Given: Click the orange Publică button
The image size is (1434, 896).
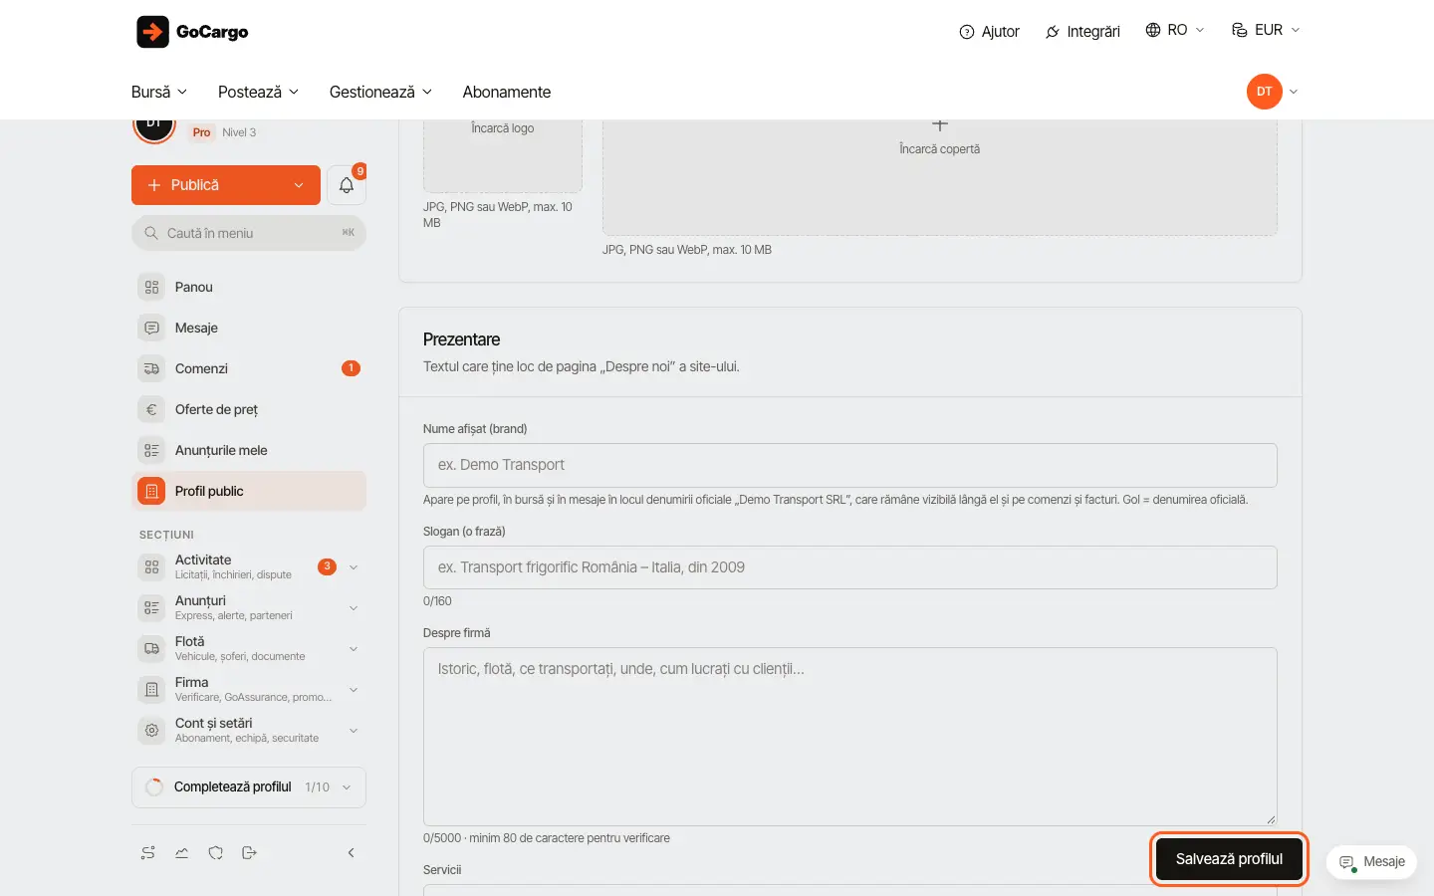Looking at the screenshot, I should pos(226,185).
